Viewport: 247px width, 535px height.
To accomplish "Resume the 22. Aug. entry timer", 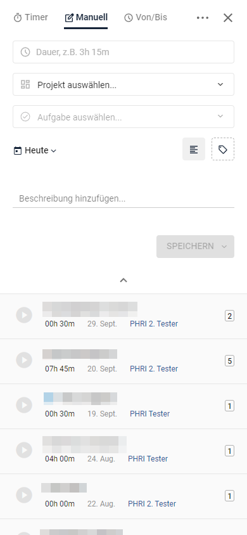I will (24, 495).
